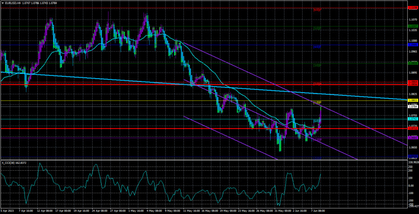Click the 1 May 16:00 time label
419x214 pixels.
tap(135, 211)
